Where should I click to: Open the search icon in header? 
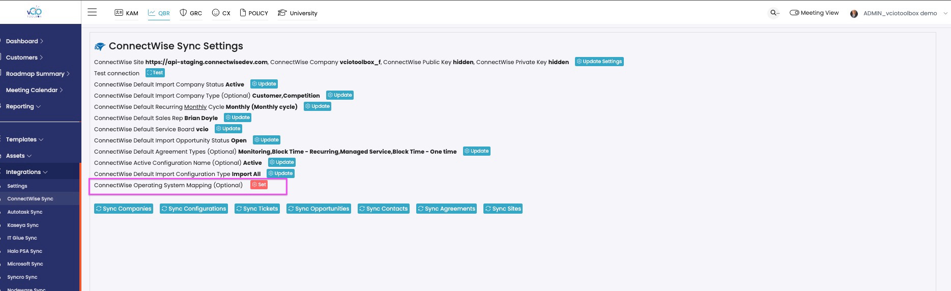pyautogui.click(x=774, y=13)
